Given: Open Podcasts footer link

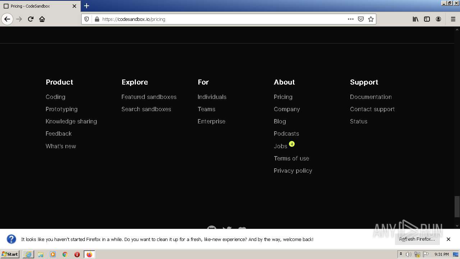Looking at the screenshot, I should [x=286, y=133].
